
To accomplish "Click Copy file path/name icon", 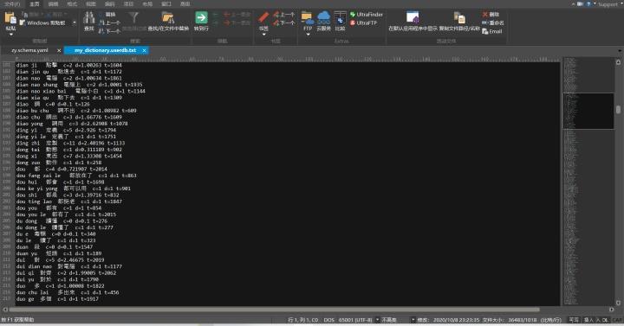I will coord(459,18).
